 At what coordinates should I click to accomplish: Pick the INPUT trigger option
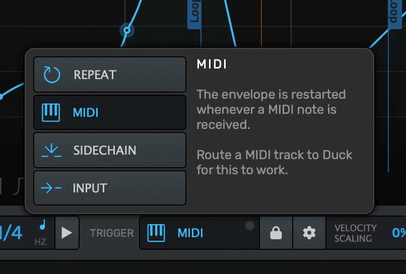tap(110, 188)
